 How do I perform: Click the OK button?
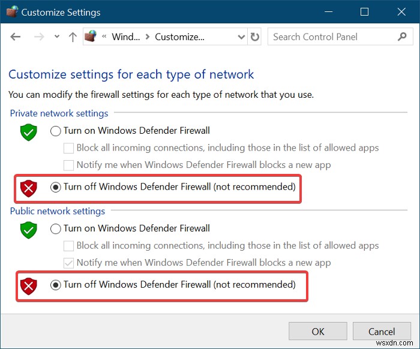click(318, 332)
